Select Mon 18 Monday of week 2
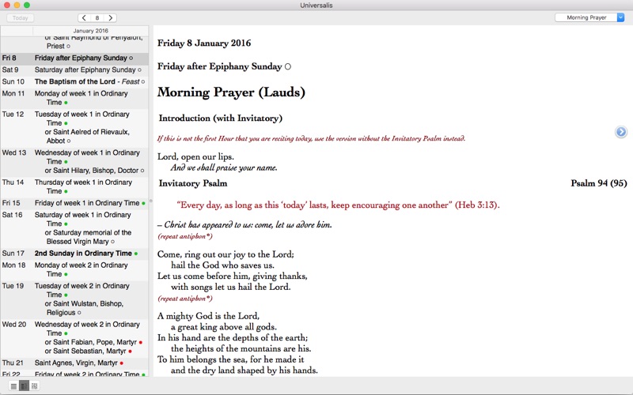The height and width of the screenshot is (395, 633). 74,269
